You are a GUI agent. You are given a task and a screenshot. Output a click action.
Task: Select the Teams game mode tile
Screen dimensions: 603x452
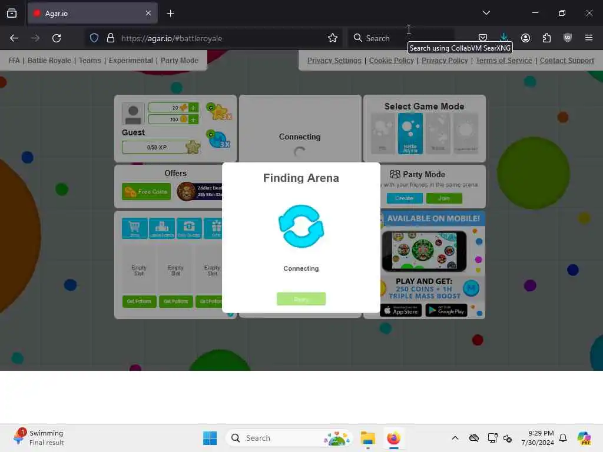click(438, 134)
